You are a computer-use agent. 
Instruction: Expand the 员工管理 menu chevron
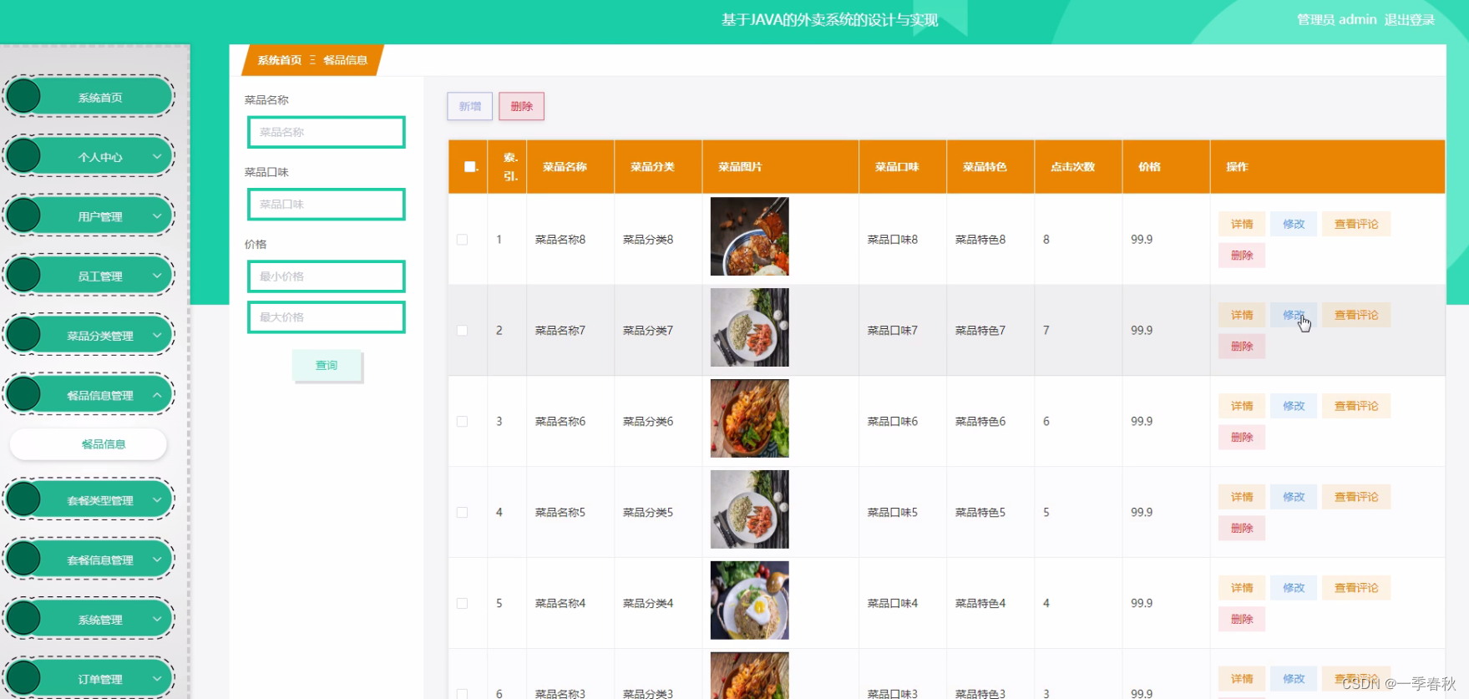157,276
